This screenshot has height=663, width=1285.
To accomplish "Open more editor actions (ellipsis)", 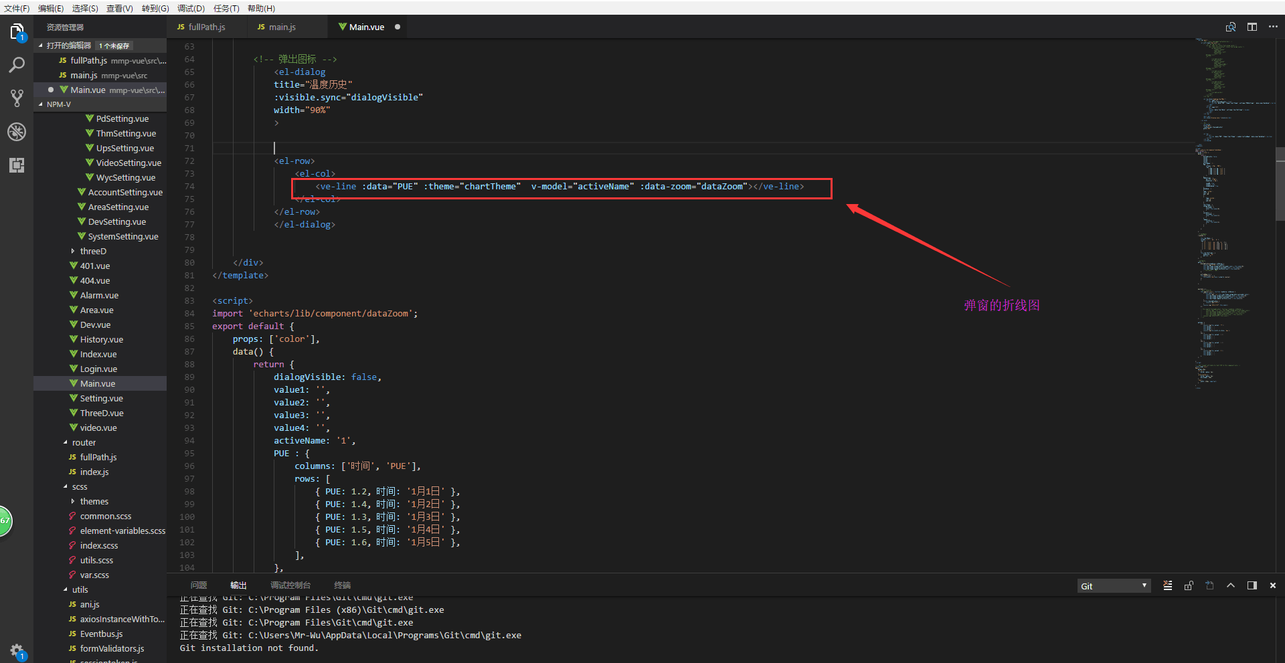I will coord(1273,27).
